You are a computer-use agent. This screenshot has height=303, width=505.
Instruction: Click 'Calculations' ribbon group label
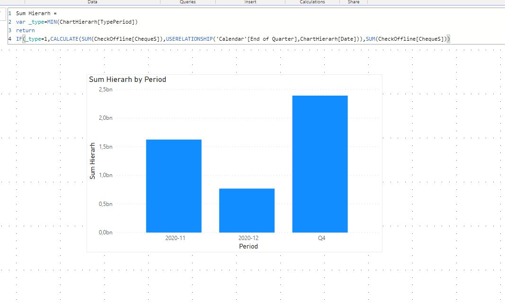click(312, 2)
